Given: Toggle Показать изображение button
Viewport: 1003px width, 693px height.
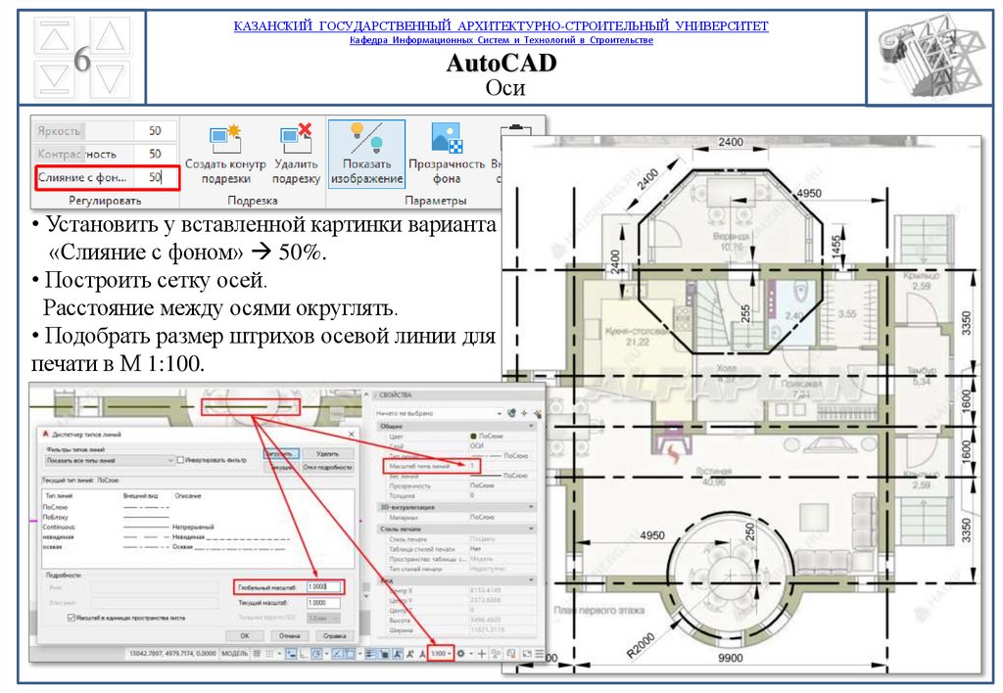Looking at the screenshot, I should (x=366, y=154).
